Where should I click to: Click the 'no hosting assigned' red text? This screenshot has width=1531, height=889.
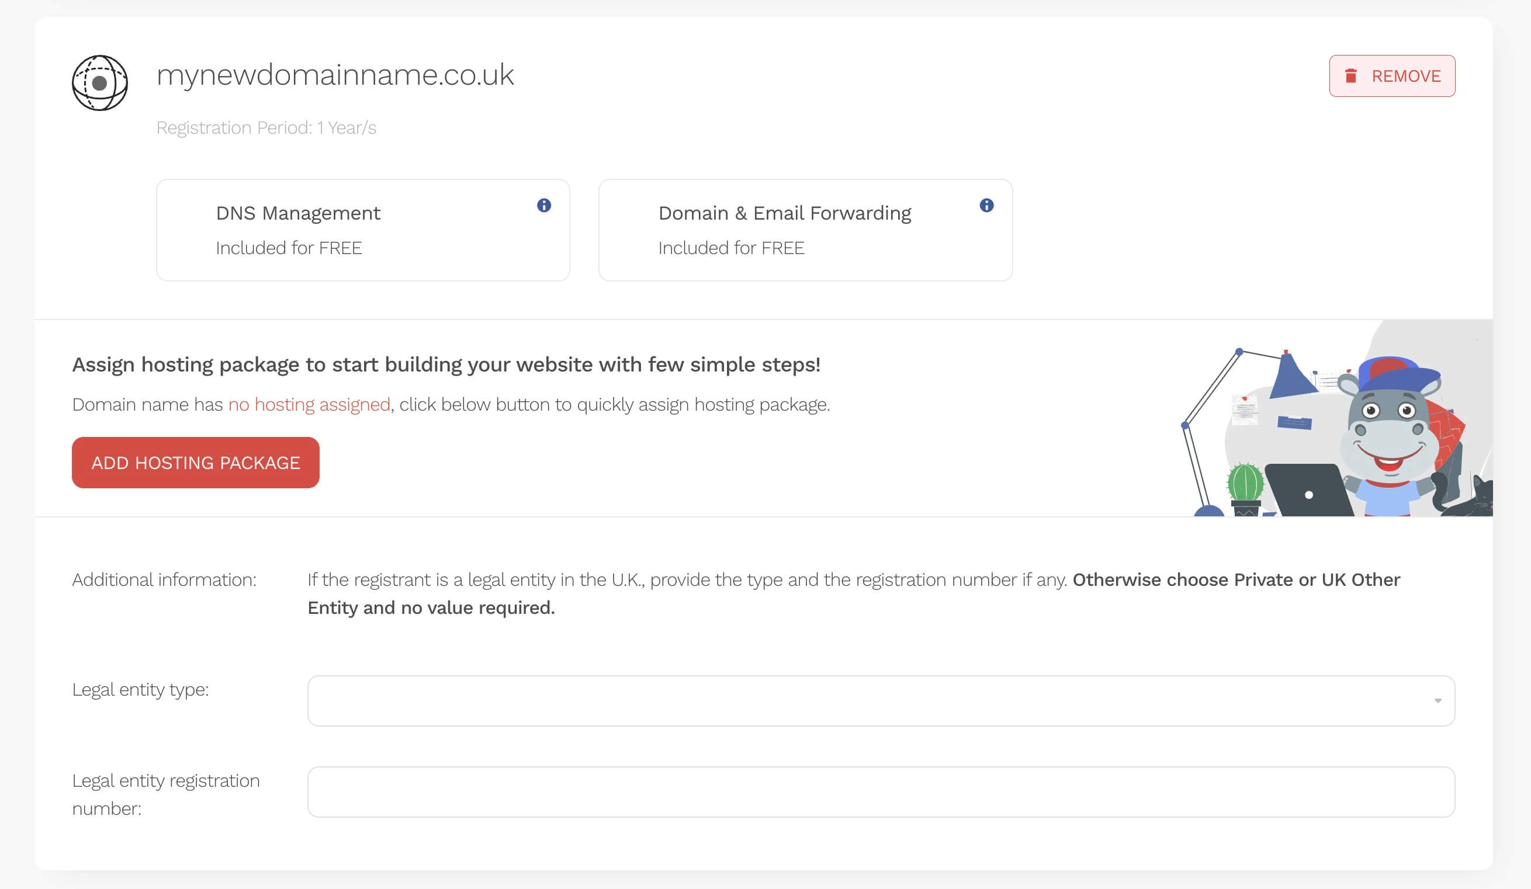[309, 404]
